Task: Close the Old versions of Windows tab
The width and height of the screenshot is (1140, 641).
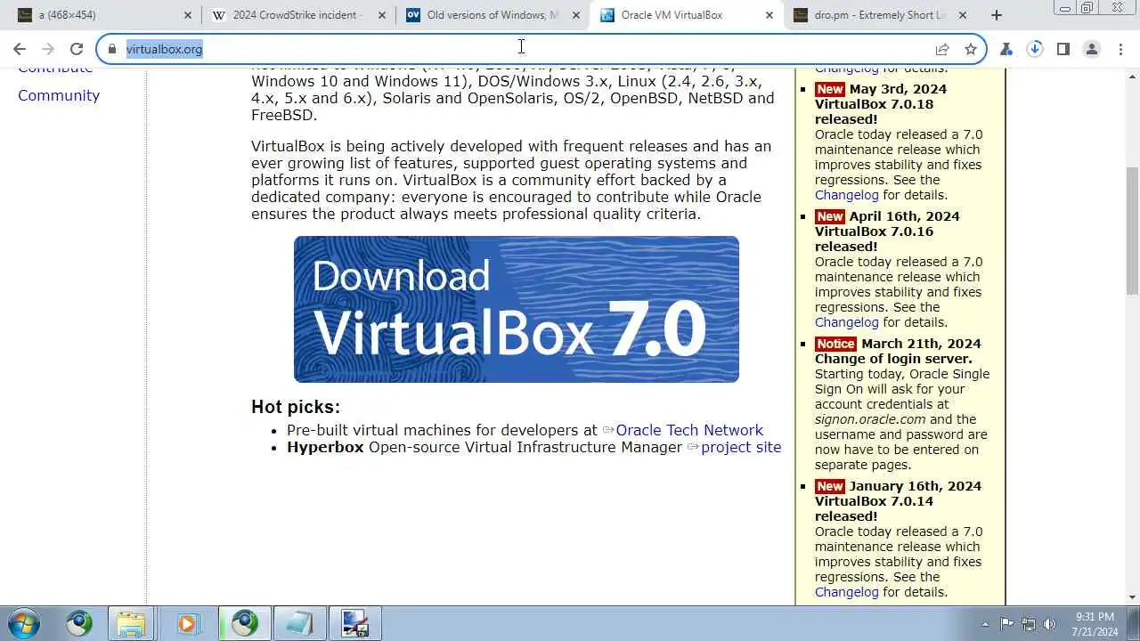Action: [x=576, y=15]
